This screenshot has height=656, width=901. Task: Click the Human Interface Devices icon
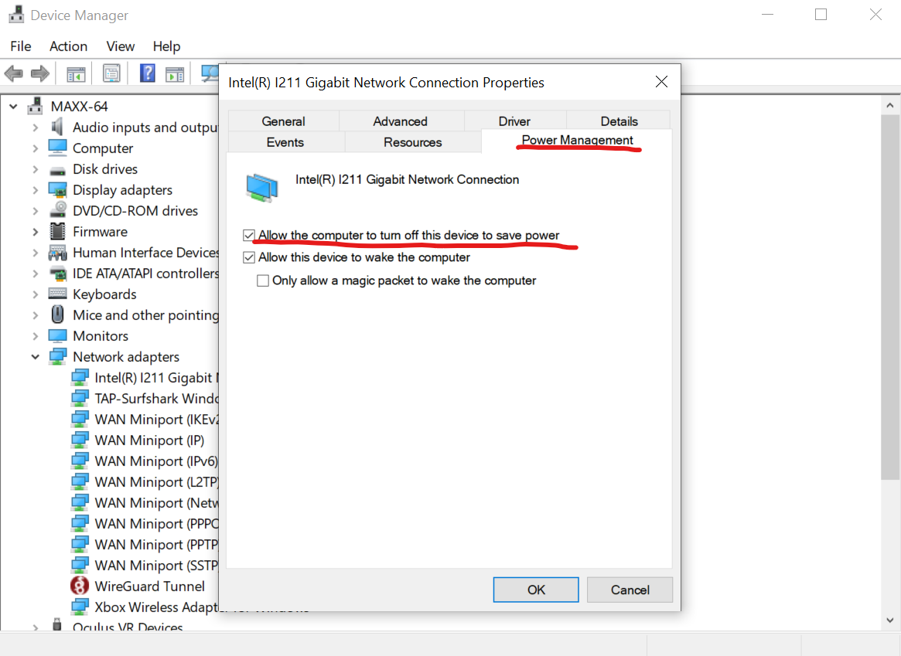[57, 253]
